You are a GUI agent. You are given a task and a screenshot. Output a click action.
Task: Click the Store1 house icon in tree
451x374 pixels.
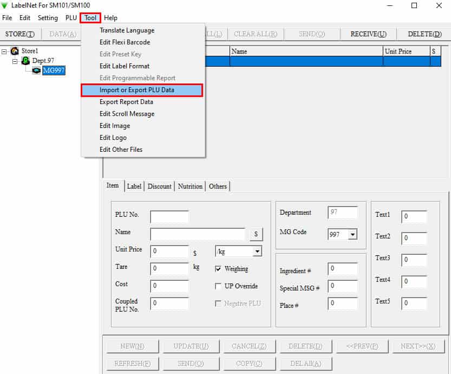point(15,51)
